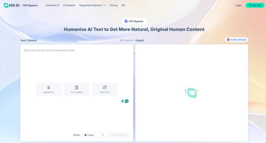Open the Mode dropdown set to Latest

94,135
